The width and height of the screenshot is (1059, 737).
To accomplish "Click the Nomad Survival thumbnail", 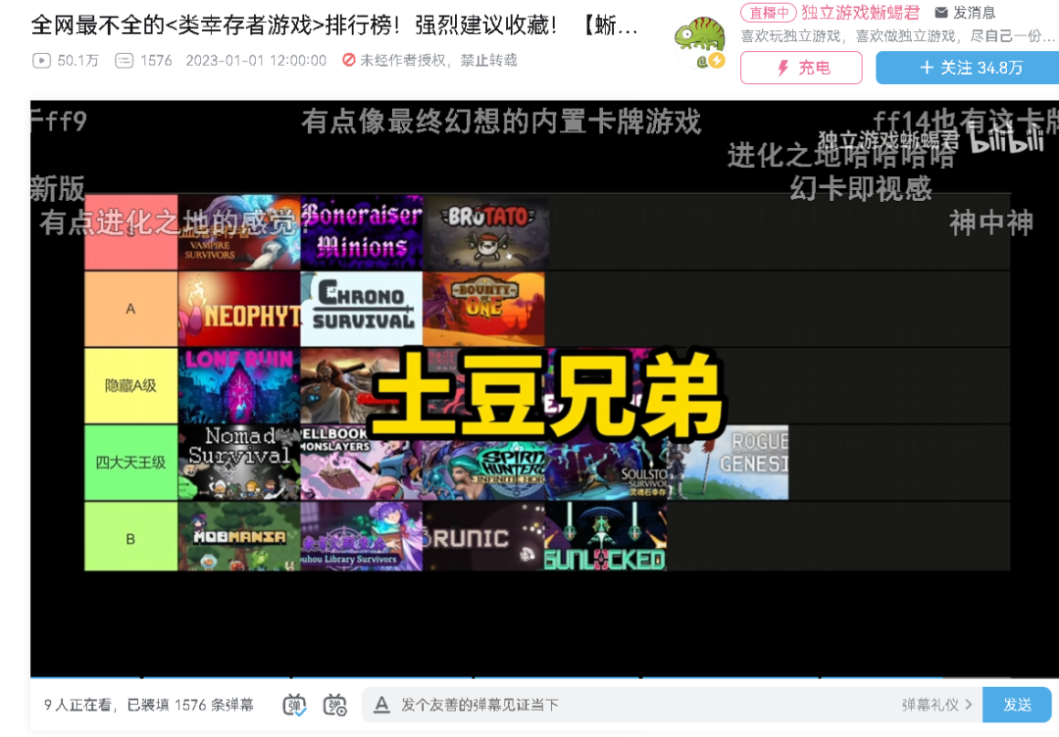I will click(x=239, y=463).
